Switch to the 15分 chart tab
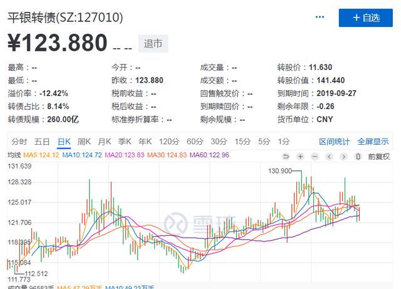Screen dimensions: 401x289 tap(242, 142)
